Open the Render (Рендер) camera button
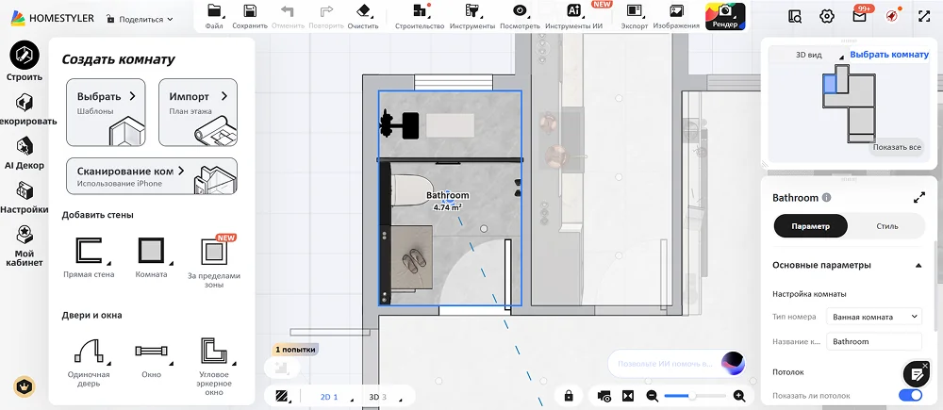 [725, 15]
